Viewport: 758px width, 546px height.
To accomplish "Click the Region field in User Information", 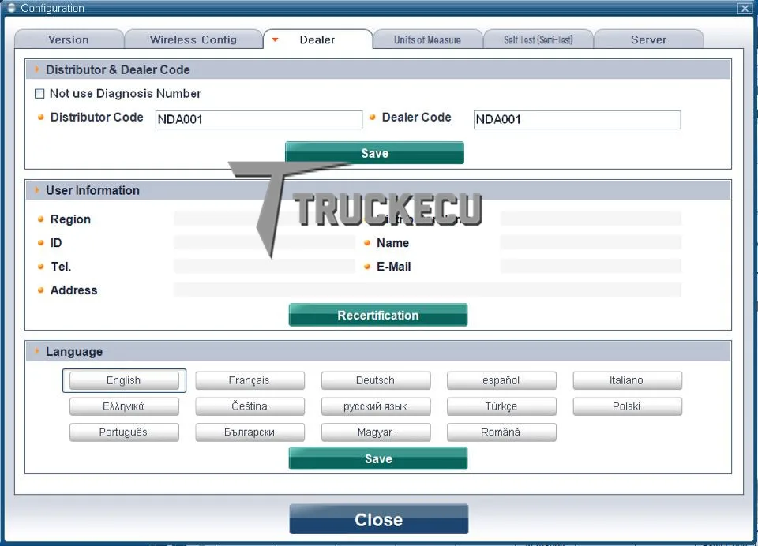I will (x=265, y=219).
